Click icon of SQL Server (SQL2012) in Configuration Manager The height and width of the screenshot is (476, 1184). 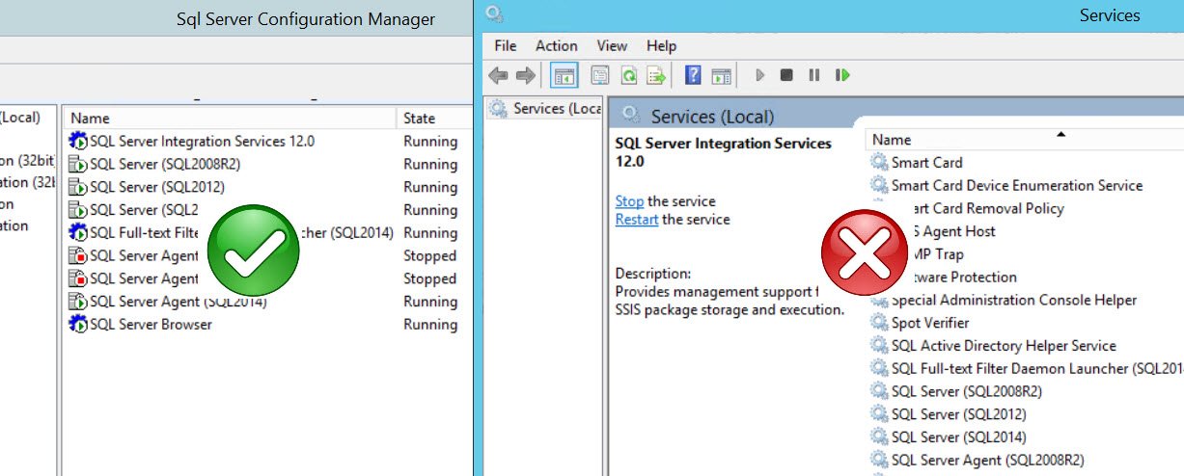[x=78, y=188]
